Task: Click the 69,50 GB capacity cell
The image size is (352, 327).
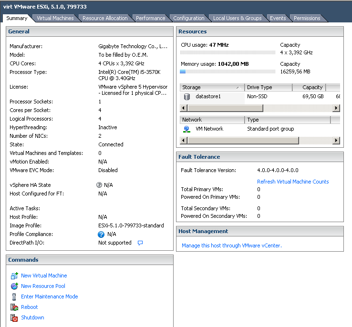Action: (x=313, y=96)
